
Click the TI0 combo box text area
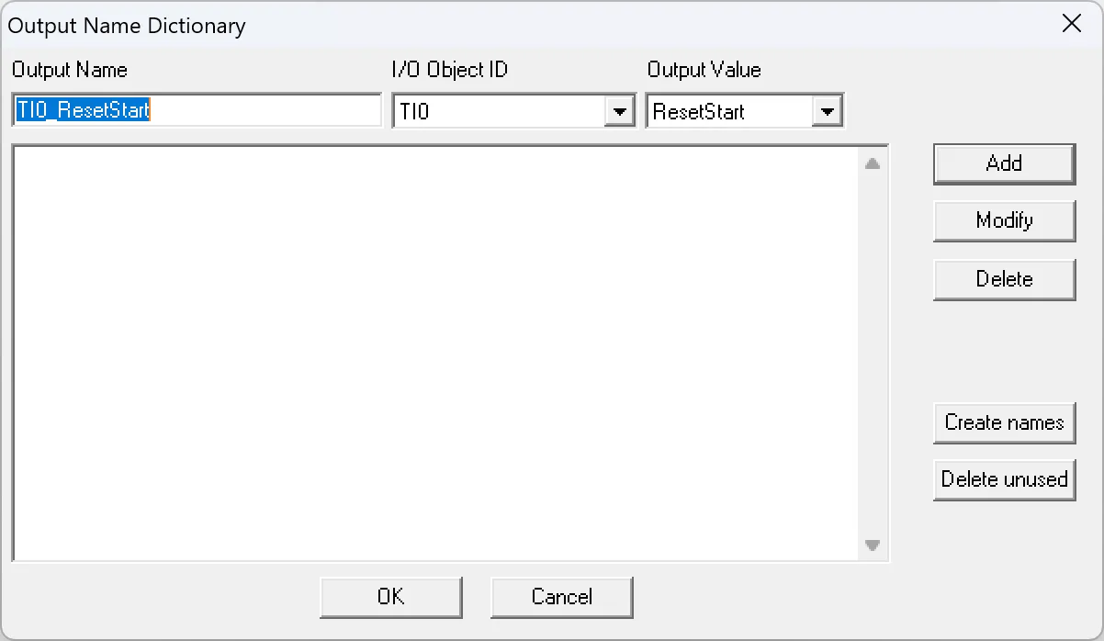(496, 110)
